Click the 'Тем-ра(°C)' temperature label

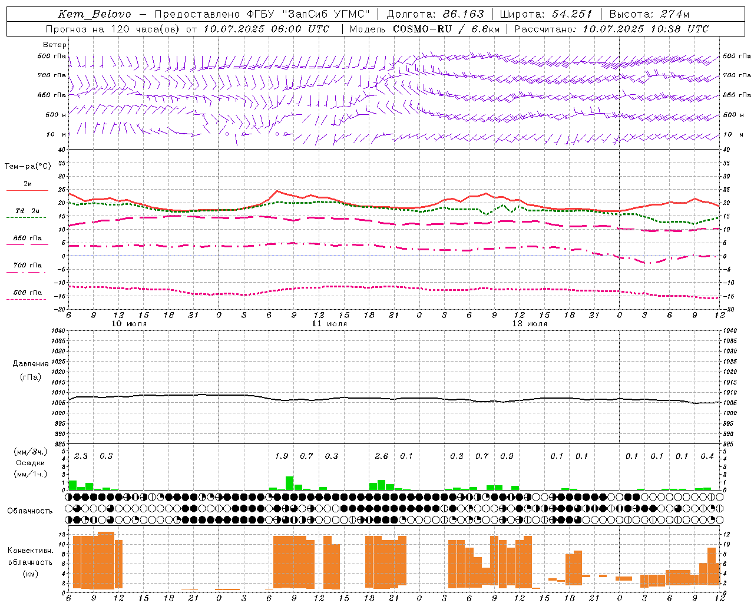[x=28, y=166]
